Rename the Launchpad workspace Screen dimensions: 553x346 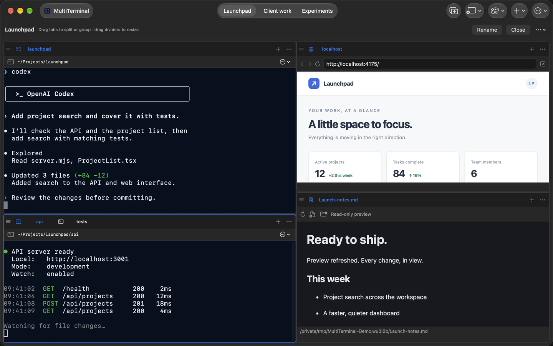pos(487,30)
